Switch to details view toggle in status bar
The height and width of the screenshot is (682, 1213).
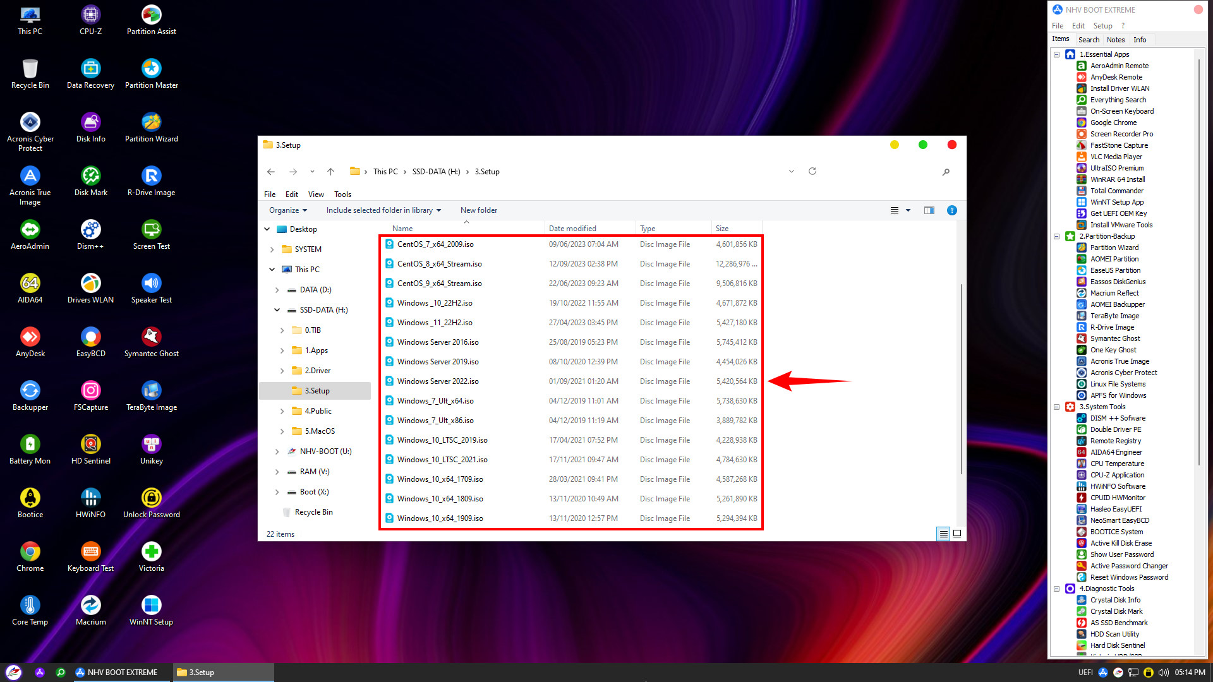[943, 534]
